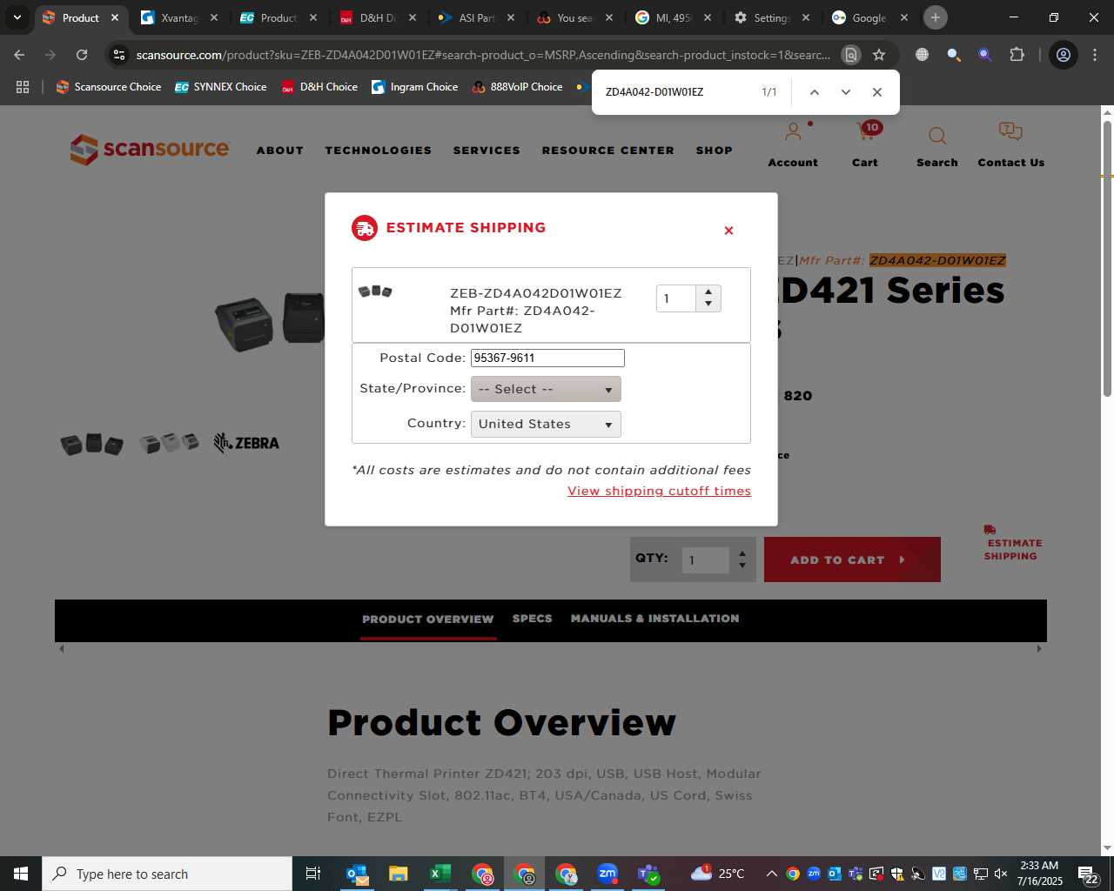Open Chrome profile avatar
The height and width of the screenshot is (891, 1114).
(x=1064, y=55)
